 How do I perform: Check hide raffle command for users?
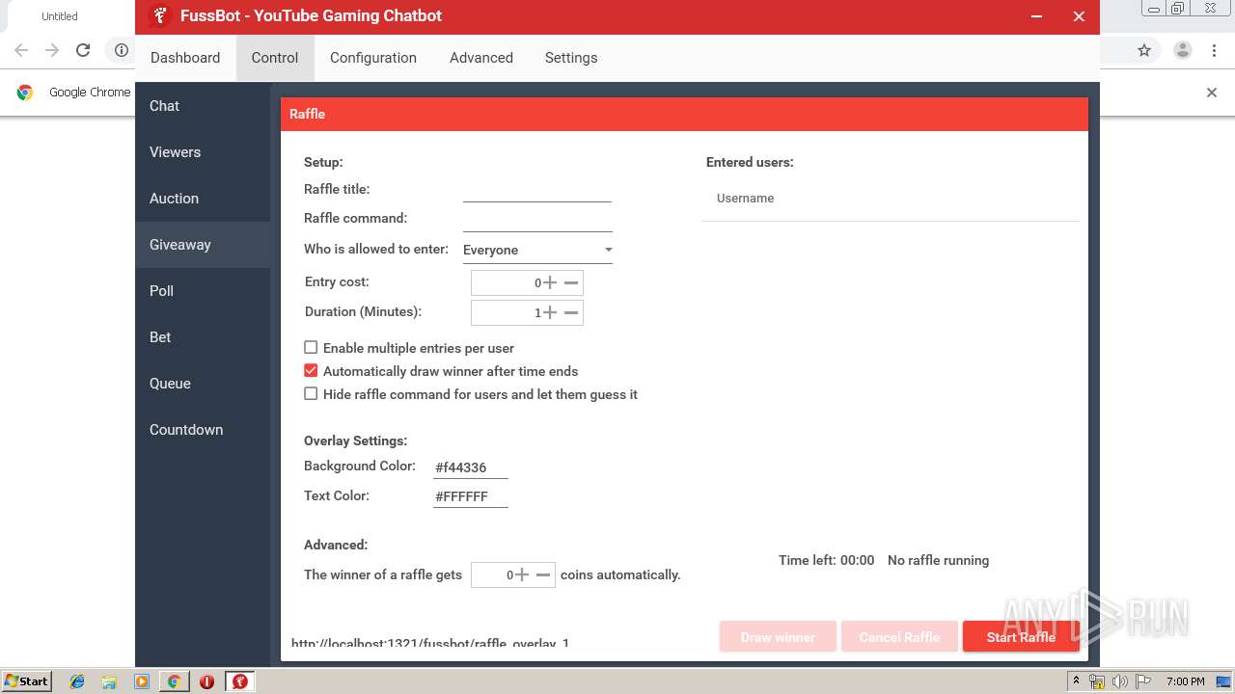tap(311, 393)
